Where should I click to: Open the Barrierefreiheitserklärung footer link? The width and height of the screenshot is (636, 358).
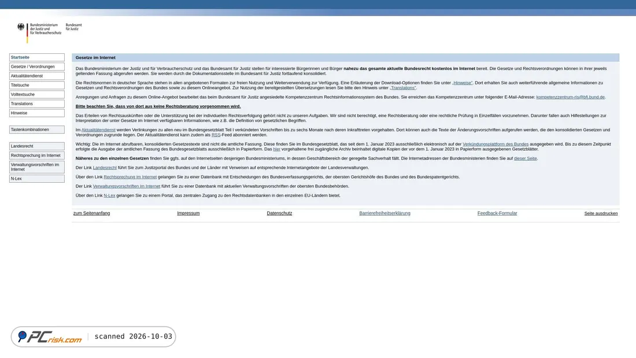click(x=384, y=213)
